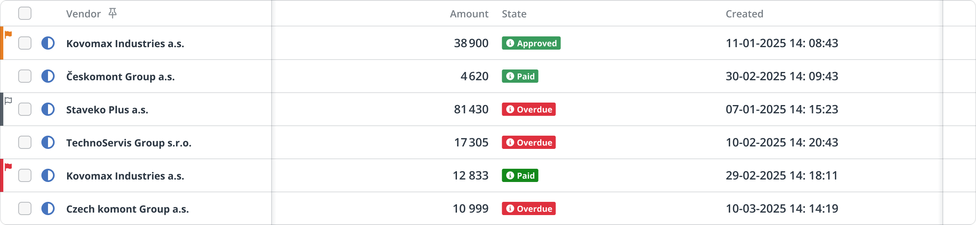Sort by the Amount column header
This screenshot has width=976, height=225.
tap(469, 14)
